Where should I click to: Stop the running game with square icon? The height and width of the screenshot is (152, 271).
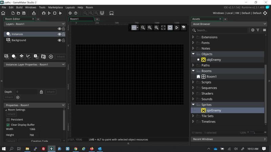point(55,13)
